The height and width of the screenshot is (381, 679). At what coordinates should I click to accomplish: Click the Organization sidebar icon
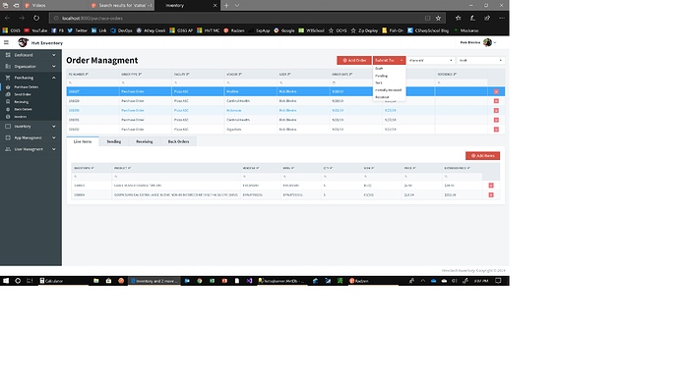click(x=8, y=66)
